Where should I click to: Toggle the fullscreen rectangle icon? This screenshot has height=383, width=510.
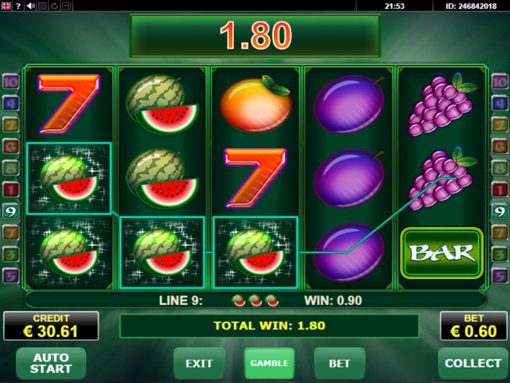42,5
